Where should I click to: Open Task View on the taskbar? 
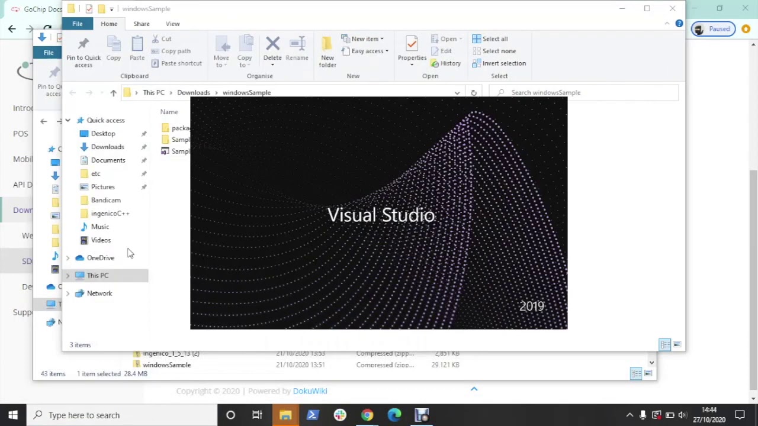[x=257, y=415]
